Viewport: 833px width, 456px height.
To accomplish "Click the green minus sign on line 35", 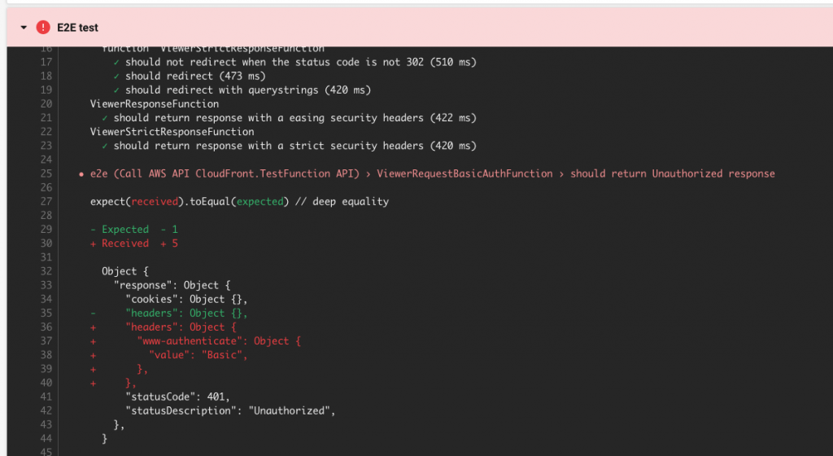I will tap(93, 313).
